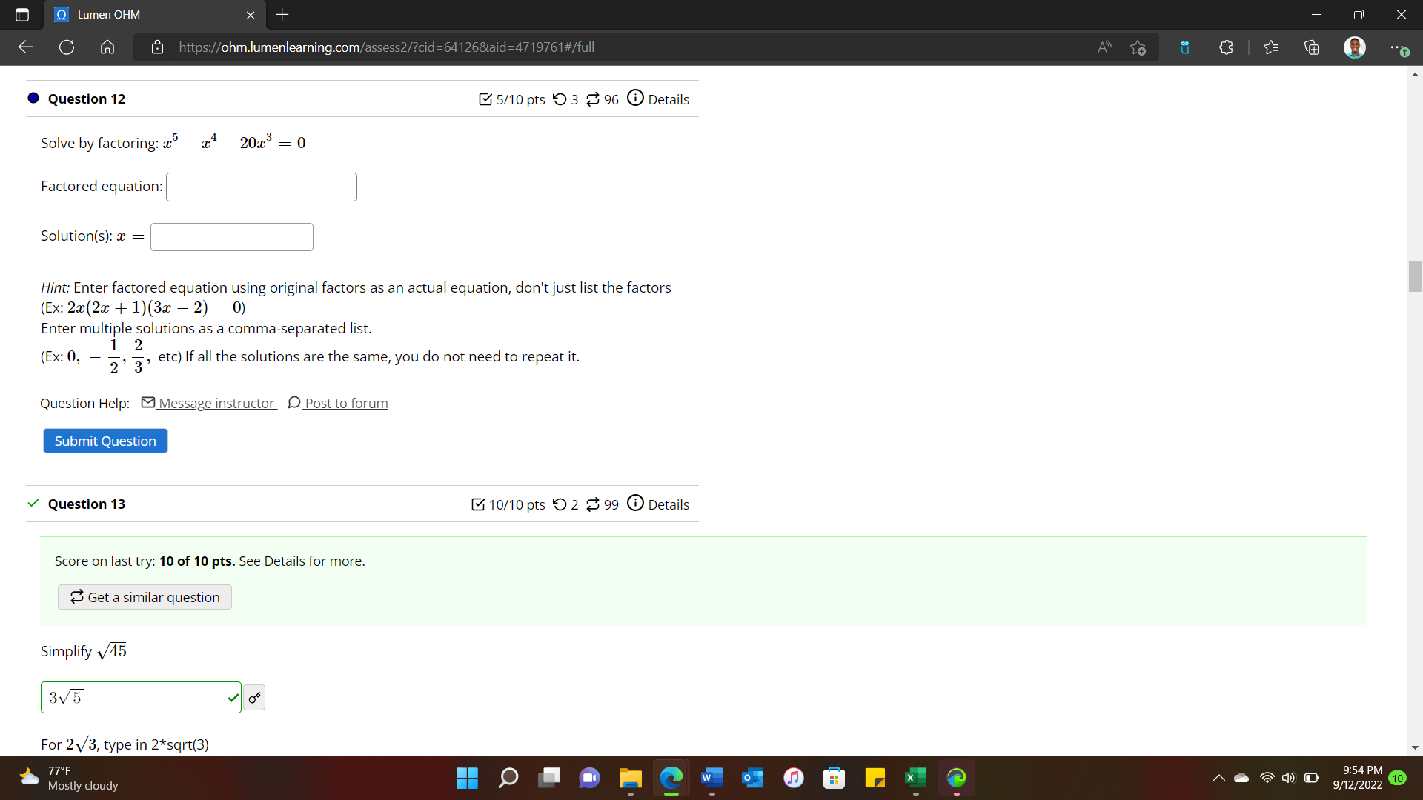Open the browser Extensions puzzle icon
This screenshot has height=800, width=1423.
[1226, 47]
